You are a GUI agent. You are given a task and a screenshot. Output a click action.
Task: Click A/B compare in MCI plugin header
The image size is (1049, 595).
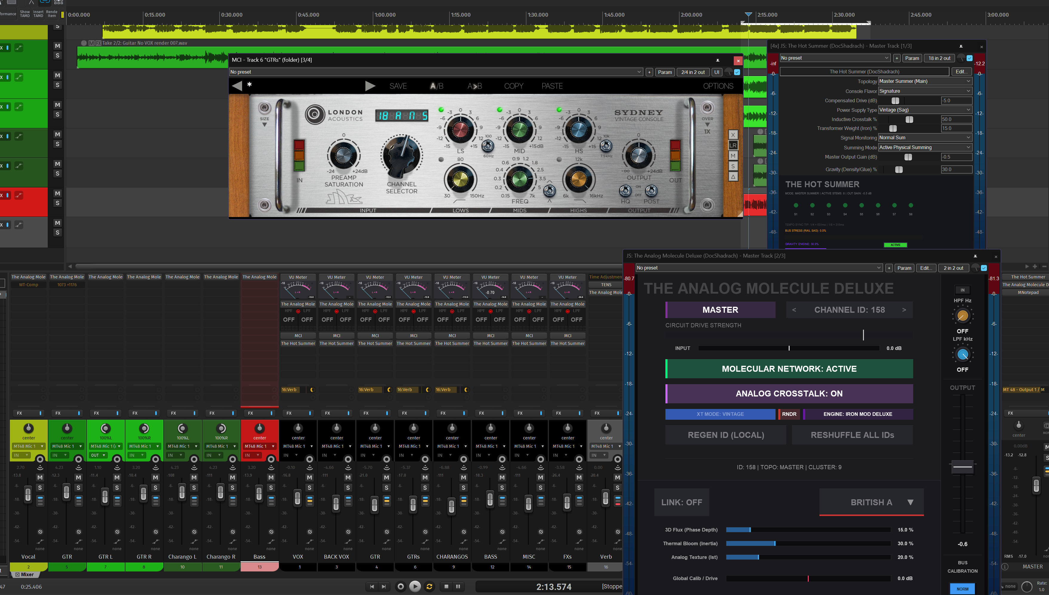436,86
